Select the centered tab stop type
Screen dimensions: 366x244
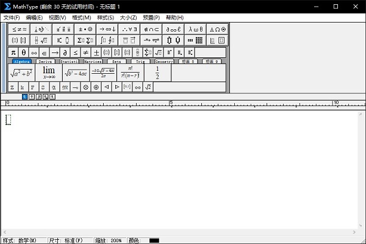[32, 96]
